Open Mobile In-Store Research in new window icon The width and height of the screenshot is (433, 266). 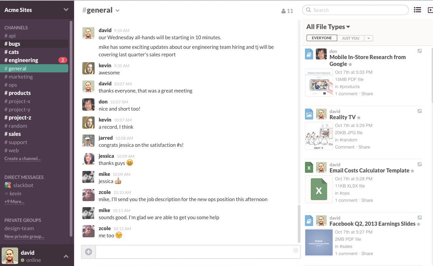click(x=420, y=51)
